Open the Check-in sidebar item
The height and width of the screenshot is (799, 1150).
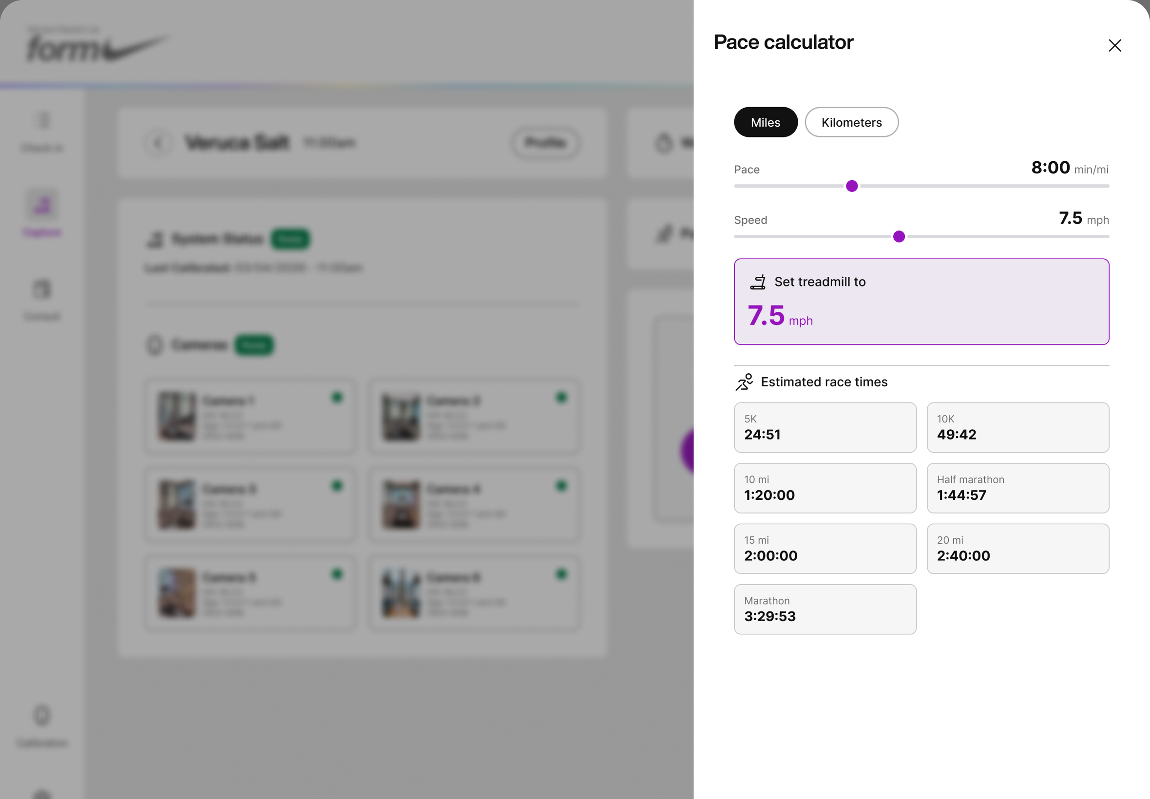tap(42, 132)
